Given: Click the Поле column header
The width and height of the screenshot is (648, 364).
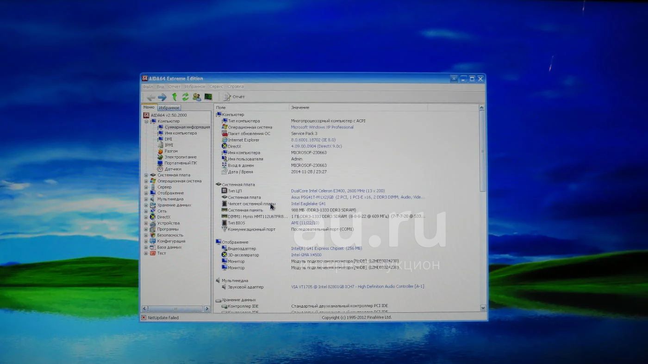Looking at the screenshot, I should [x=251, y=107].
